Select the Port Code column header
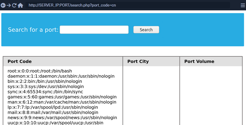 [20, 61]
